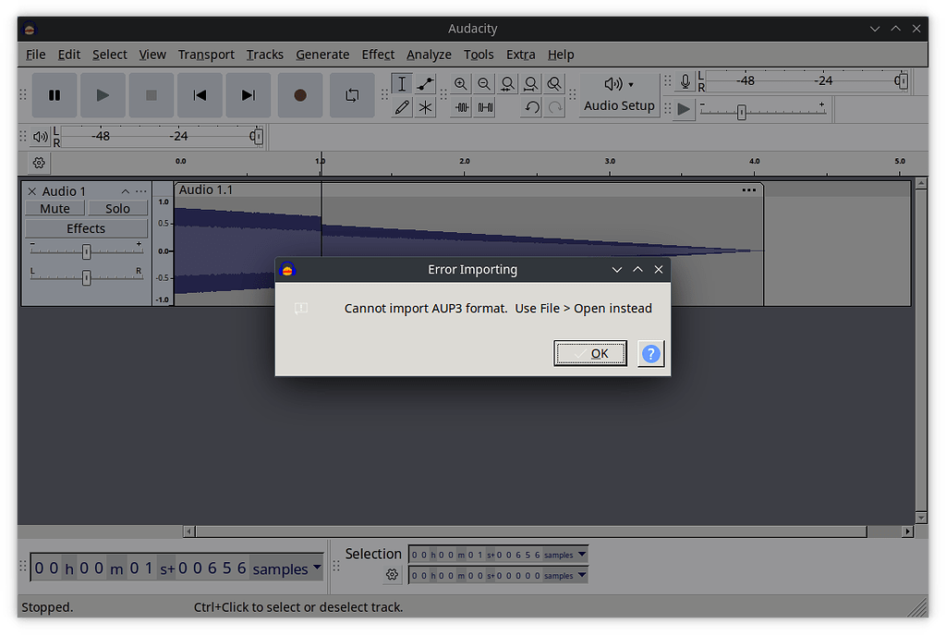Enable looping playback
Image resolution: width=946 pixels, height=635 pixels.
351,94
